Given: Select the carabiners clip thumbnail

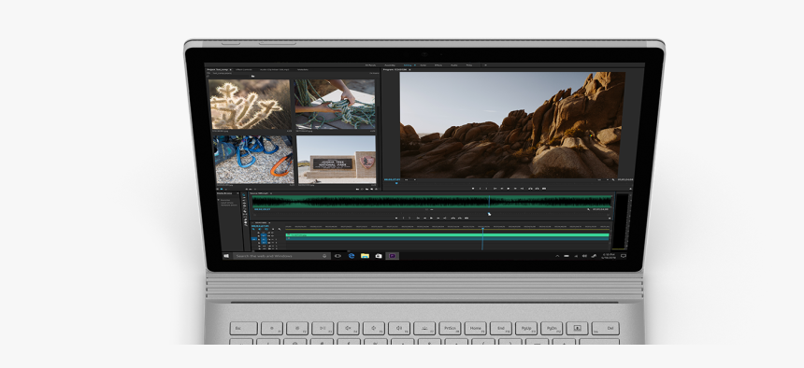Looking at the screenshot, I should coord(254,160).
